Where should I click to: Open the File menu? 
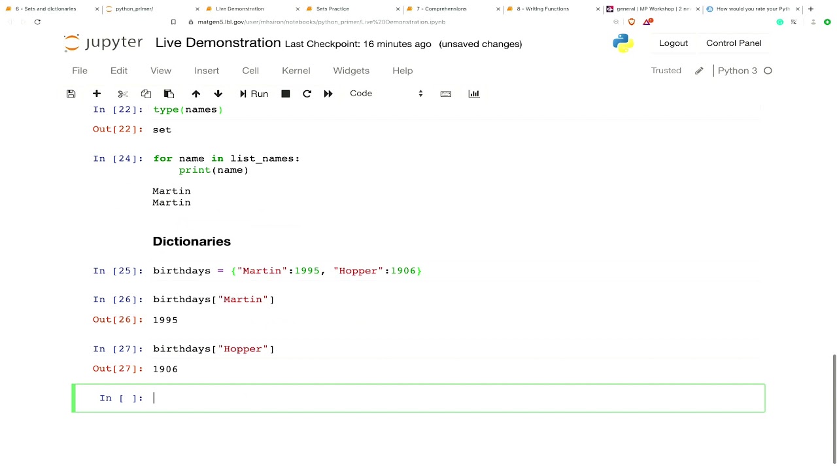click(80, 71)
